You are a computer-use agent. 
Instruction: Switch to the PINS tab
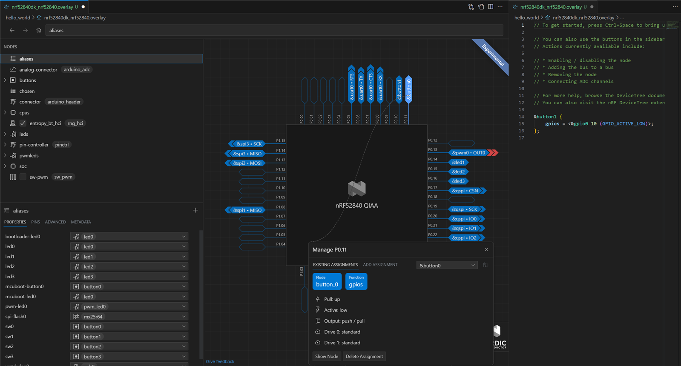coord(35,222)
